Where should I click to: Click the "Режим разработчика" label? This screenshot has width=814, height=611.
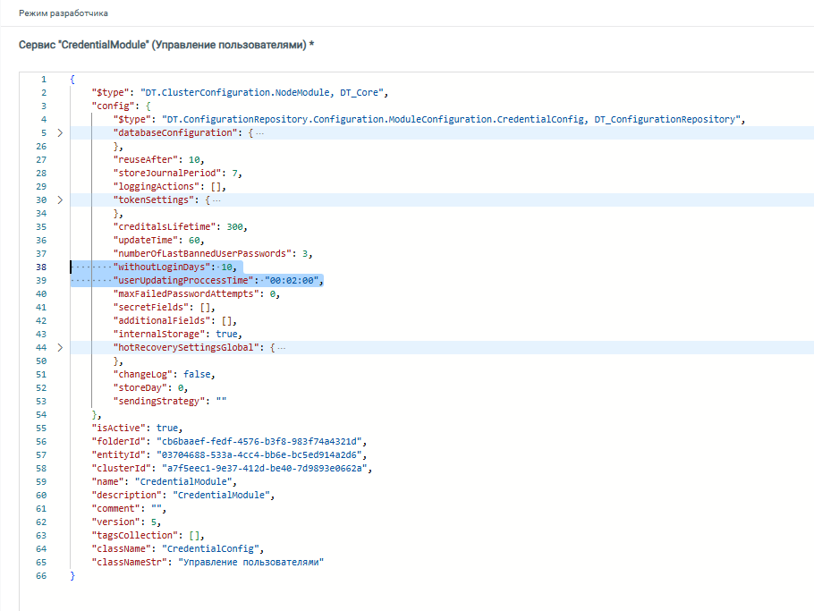click(x=64, y=13)
